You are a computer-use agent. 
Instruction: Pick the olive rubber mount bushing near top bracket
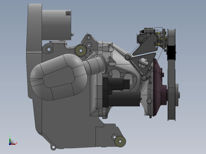click(81, 51)
